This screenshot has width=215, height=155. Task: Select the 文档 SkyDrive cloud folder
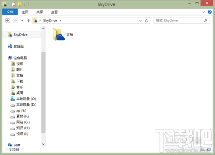click(x=63, y=34)
